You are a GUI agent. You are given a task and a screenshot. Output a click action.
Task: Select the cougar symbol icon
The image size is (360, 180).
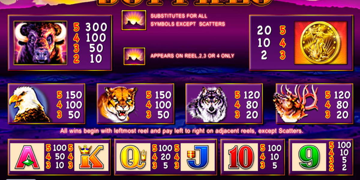pos(118,104)
